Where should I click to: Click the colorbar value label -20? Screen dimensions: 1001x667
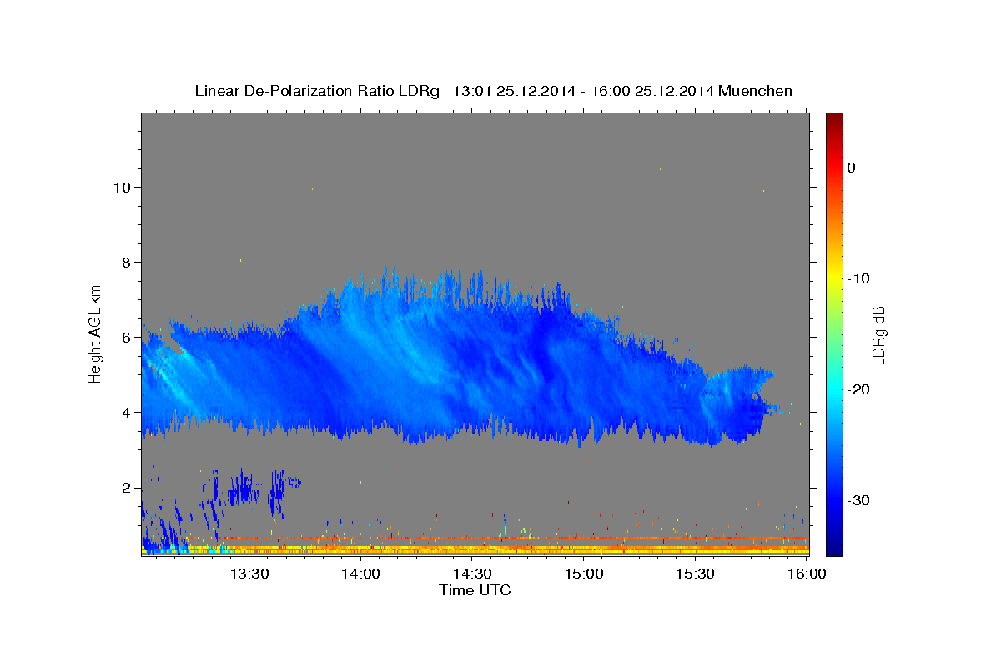point(859,389)
